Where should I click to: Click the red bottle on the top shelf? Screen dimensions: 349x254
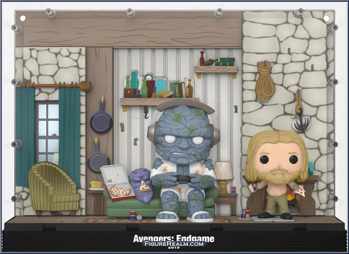(202, 58)
